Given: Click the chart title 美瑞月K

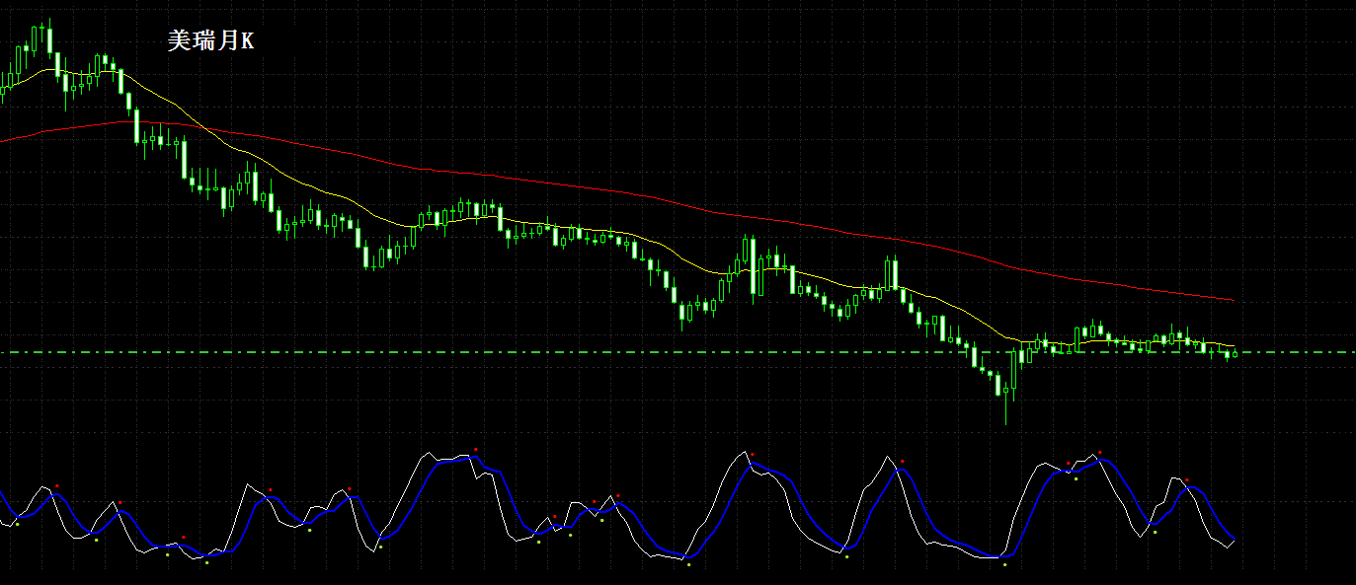Looking at the screenshot, I should (x=210, y=40).
